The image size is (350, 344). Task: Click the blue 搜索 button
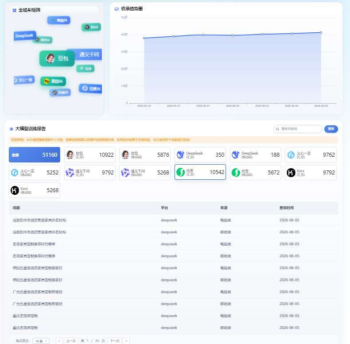(331, 129)
